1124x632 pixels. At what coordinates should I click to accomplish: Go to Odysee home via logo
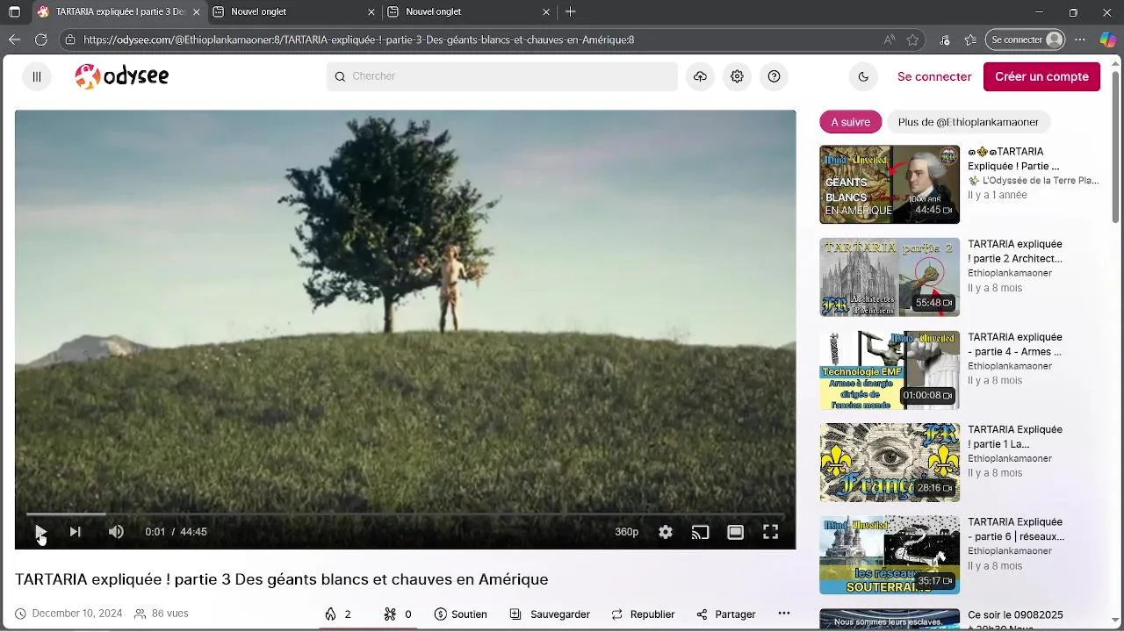pyautogui.click(x=122, y=76)
